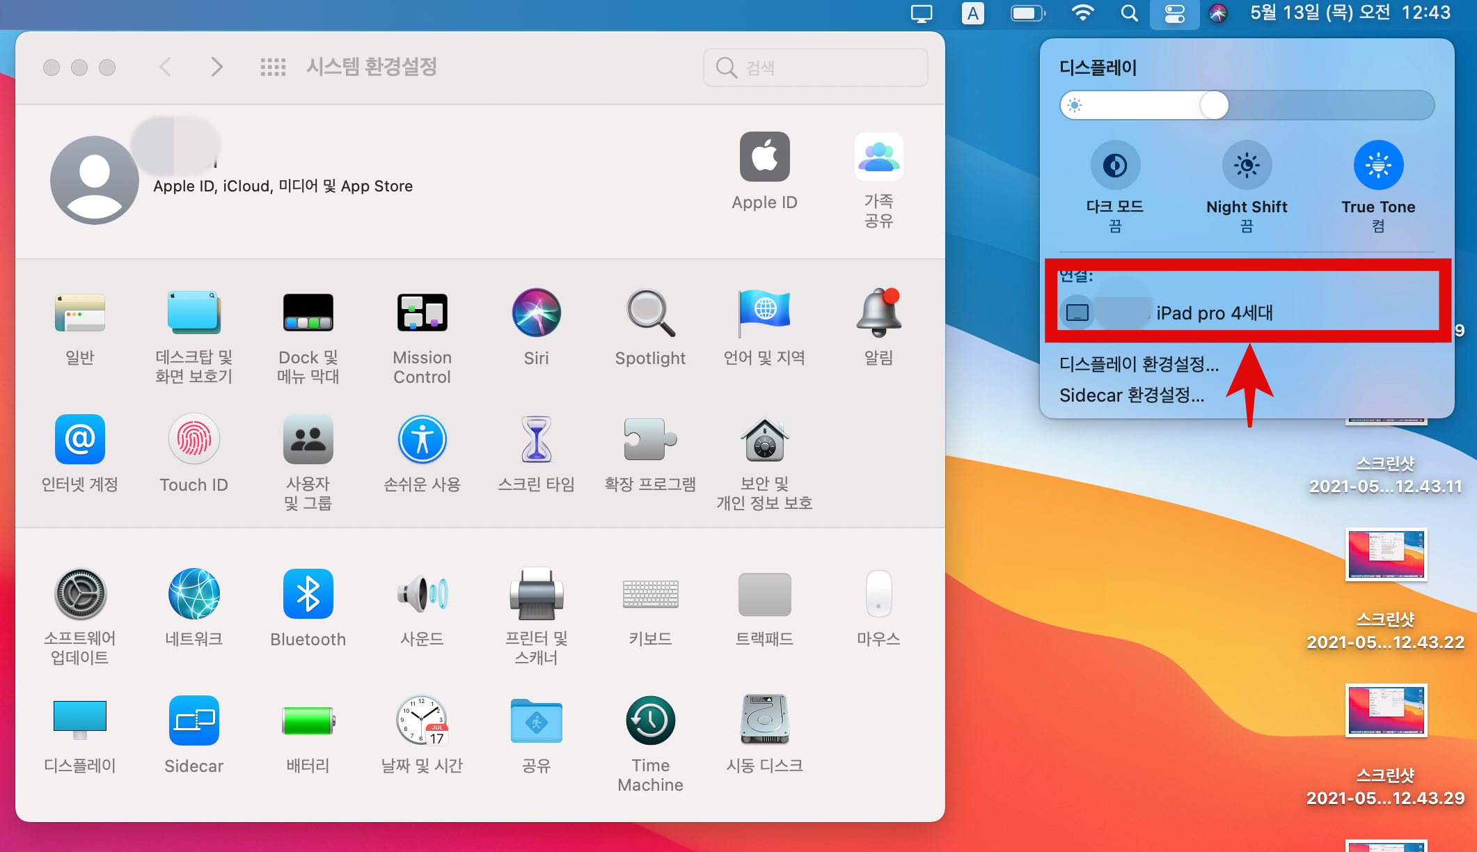Turn off True Tone

tap(1378, 166)
